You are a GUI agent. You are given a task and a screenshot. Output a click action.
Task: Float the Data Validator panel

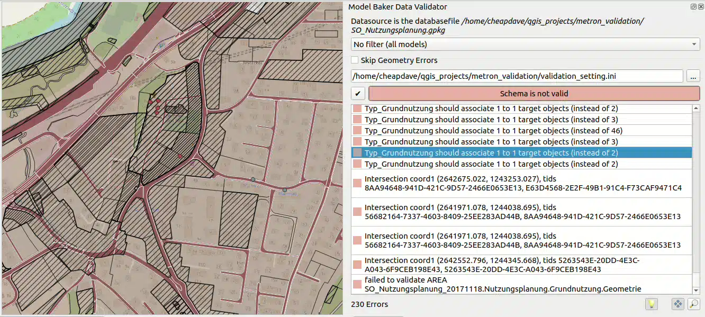pyautogui.click(x=693, y=7)
